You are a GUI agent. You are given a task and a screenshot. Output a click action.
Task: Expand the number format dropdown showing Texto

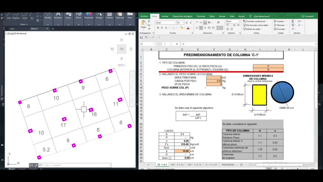pyautogui.click(x=238, y=21)
